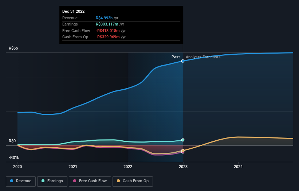Click the 2021 x-axis label

click(72, 167)
